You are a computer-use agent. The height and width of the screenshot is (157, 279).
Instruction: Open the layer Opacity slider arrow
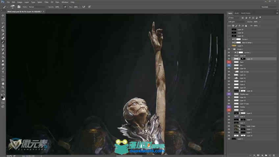click(x=260, y=22)
